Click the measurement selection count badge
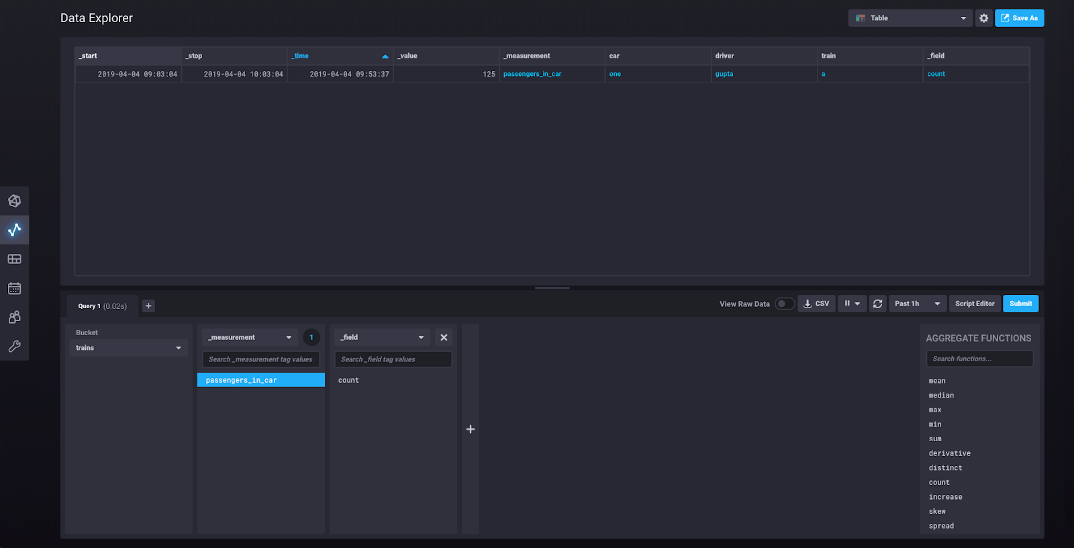The image size is (1074, 548). point(311,337)
